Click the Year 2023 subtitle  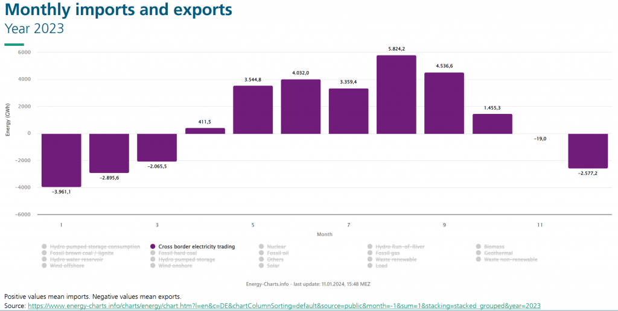click(34, 29)
